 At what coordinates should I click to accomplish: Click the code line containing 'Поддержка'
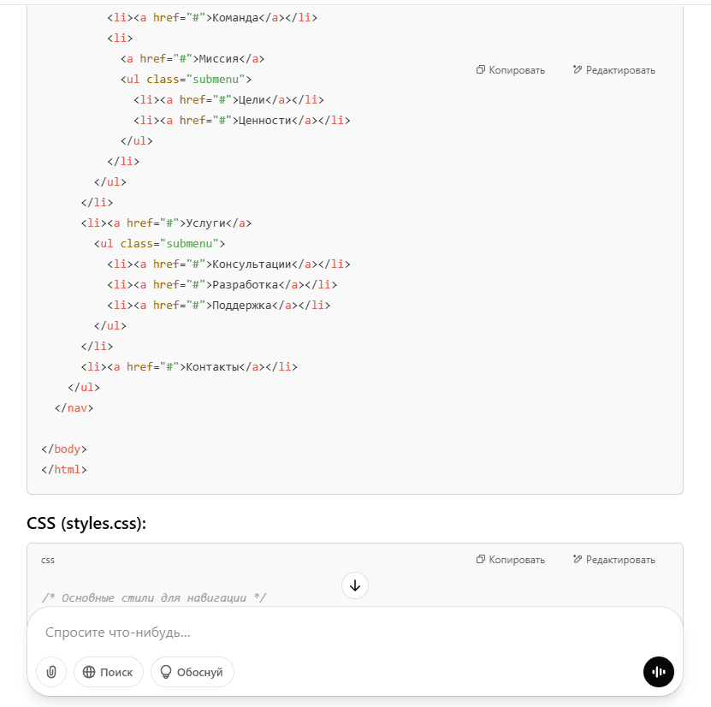click(x=218, y=306)
